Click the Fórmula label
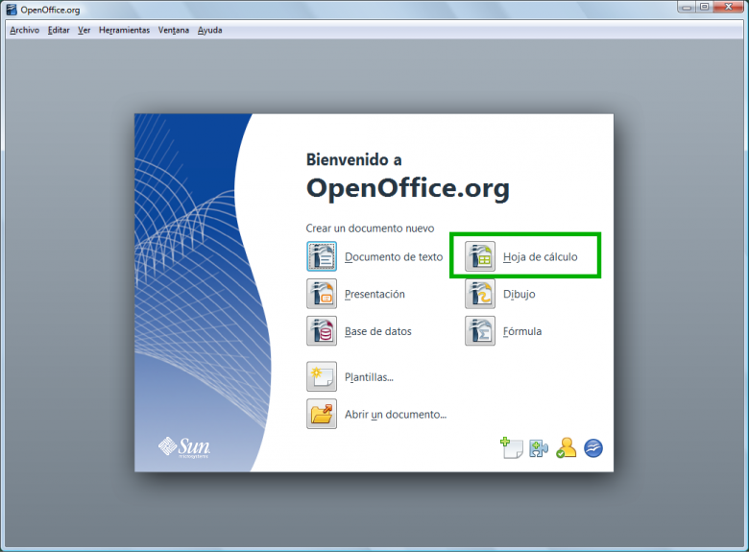749x552 pixels. point(522,331)
